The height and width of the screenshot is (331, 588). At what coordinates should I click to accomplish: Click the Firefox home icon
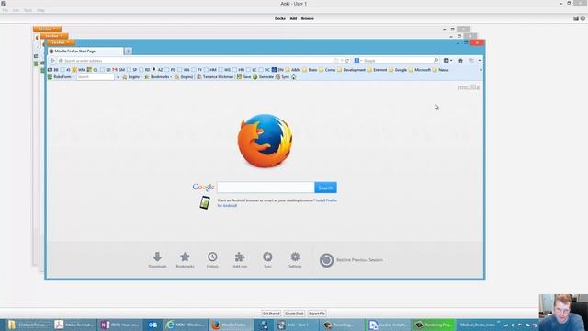pos(460,61)
